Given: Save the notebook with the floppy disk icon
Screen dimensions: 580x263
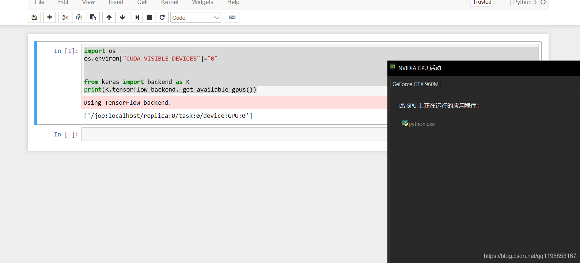Looking at the screenshot, I should [34, 18].
